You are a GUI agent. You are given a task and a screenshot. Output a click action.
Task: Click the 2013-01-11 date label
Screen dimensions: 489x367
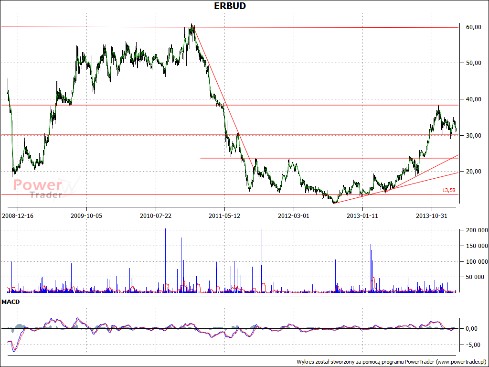click(x=362, y=216)
